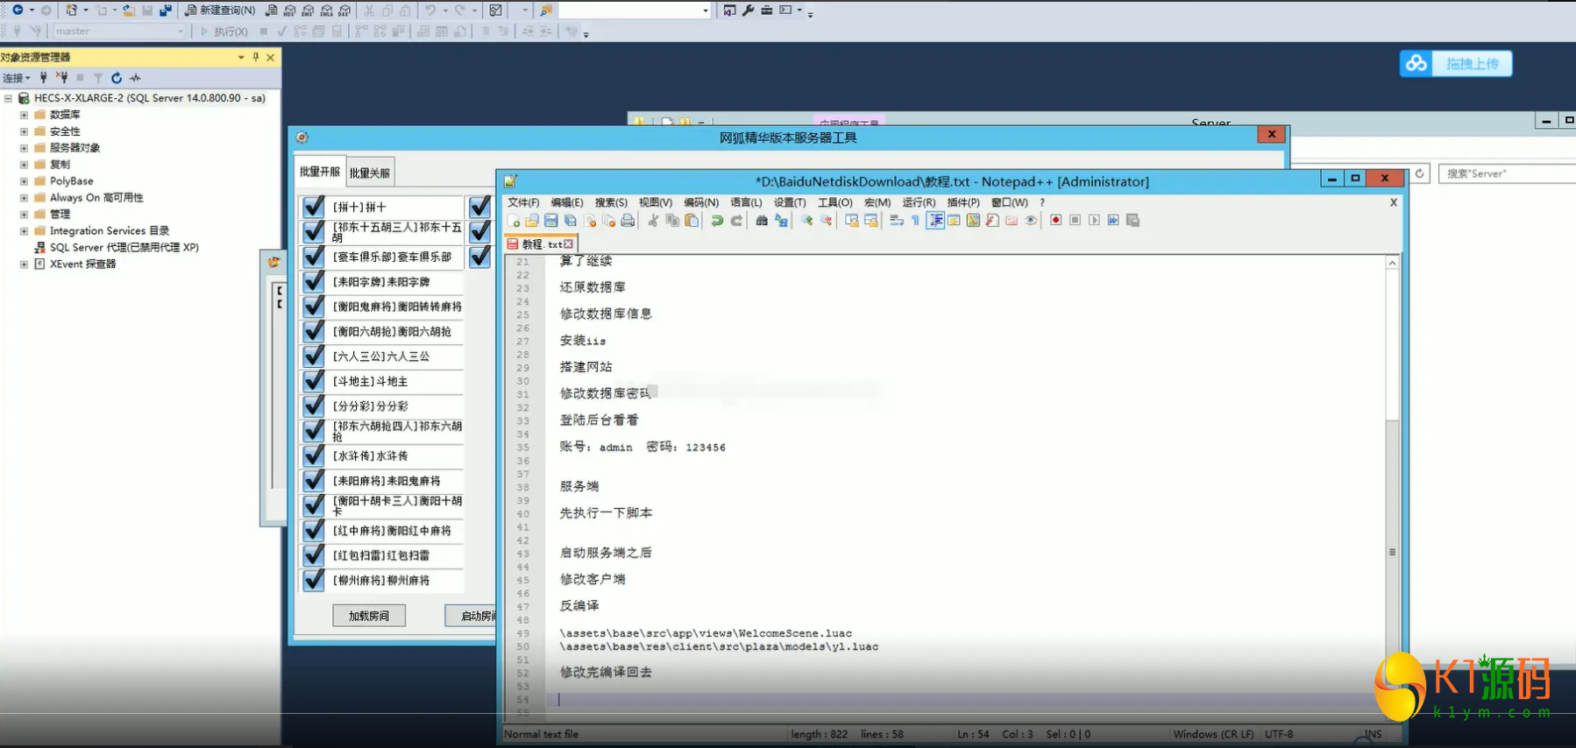Refresh the Object Explorer tree
1576x748 pixels.
117,78
